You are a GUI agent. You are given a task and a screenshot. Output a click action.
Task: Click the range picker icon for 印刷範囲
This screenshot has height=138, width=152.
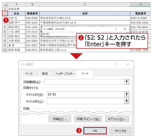tap(127, 82)
